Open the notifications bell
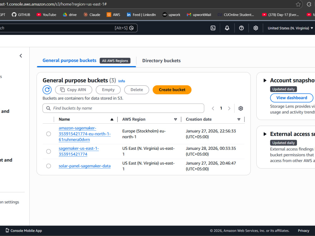This screenshot has height=236, width=315. (x=227, y=28)
